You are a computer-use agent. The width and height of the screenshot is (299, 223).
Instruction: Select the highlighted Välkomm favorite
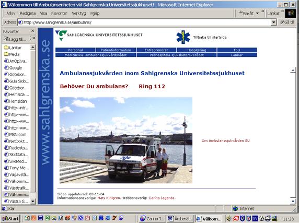[x=16, y=195]
